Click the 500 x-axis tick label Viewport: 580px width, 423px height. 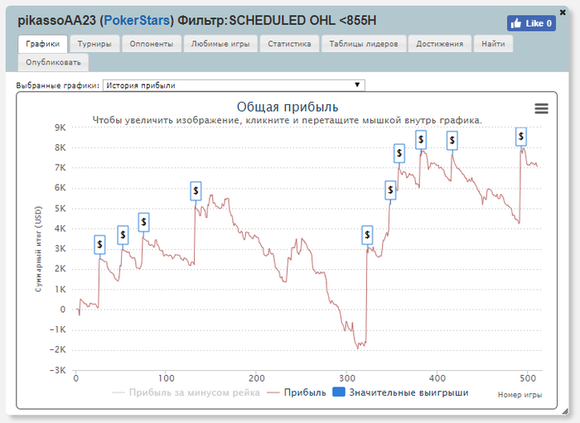pyautogui.click(x=528, y=378)
